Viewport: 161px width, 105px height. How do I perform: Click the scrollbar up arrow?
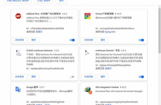[159, 7]
